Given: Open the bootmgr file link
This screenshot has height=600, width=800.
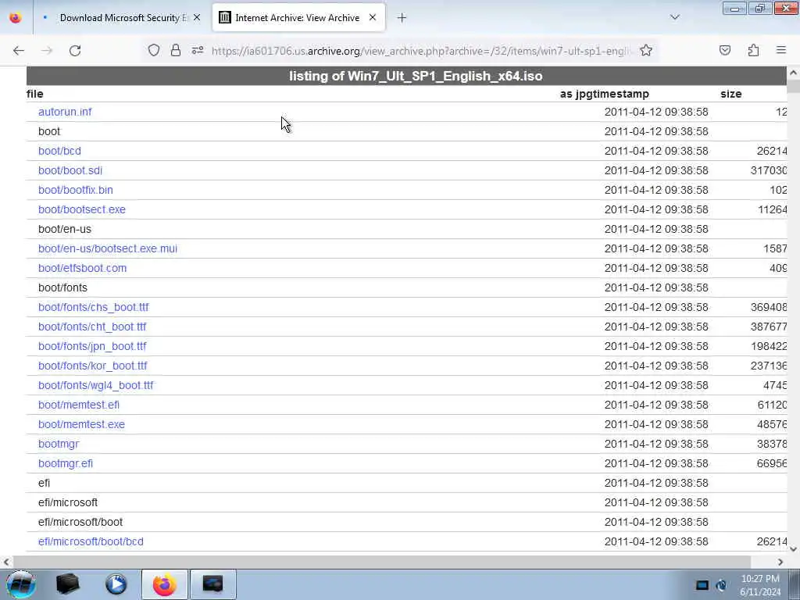Looking at the screenshot, I should (59, 444).
